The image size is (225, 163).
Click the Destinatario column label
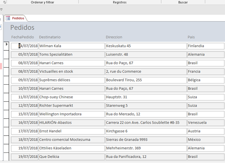click(50, 37)
